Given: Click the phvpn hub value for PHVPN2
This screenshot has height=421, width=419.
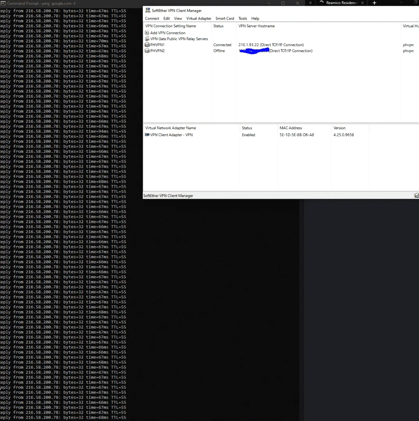Looking at the screenshot, I should click(x=408, y=51).
